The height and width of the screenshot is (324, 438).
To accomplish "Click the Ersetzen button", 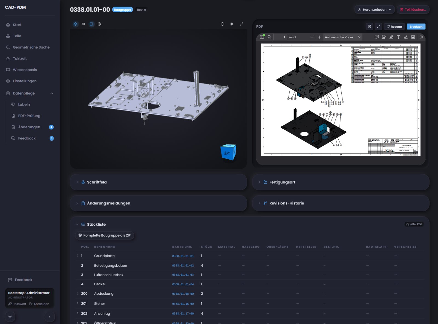I will (x=416, y=27).
